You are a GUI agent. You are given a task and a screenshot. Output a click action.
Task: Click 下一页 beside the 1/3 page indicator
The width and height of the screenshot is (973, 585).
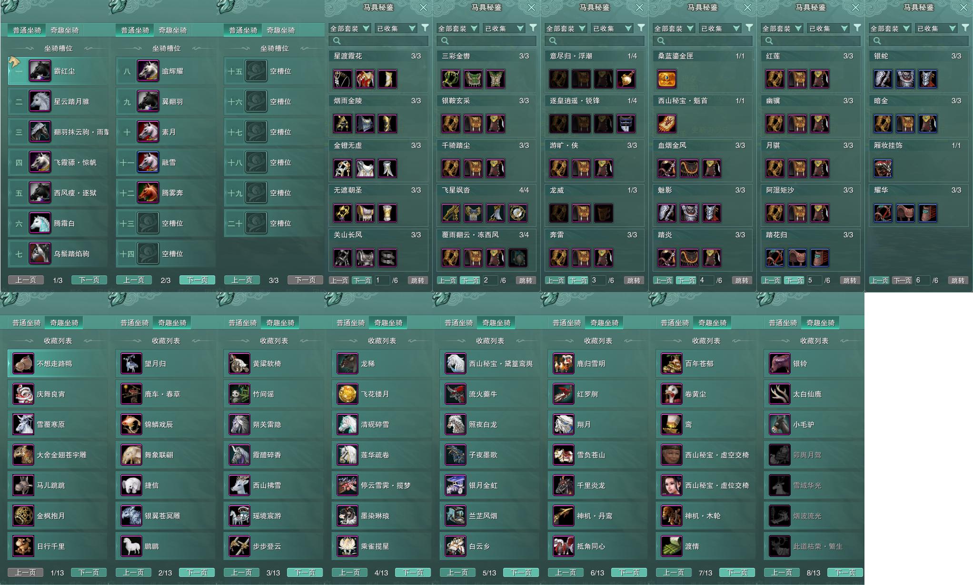pyautogui.click(x=89, y=280)
